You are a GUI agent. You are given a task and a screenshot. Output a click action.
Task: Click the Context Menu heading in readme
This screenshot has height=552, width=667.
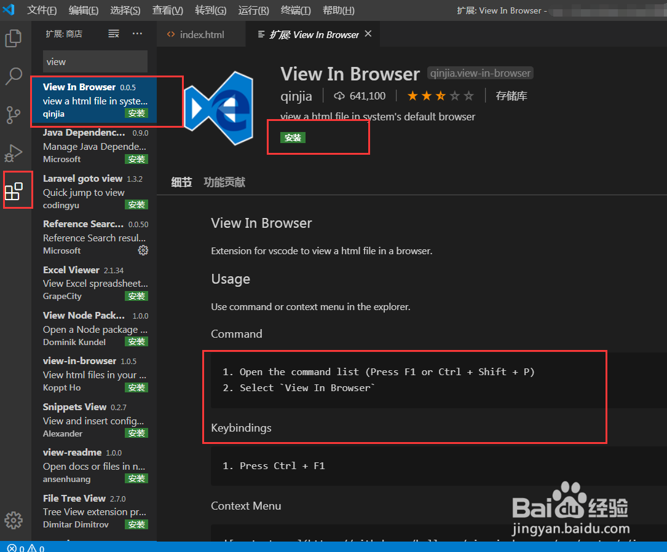click(246, 506)
